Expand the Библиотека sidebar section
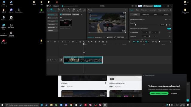This screenshot has width=191, height=107. [53, 27]
